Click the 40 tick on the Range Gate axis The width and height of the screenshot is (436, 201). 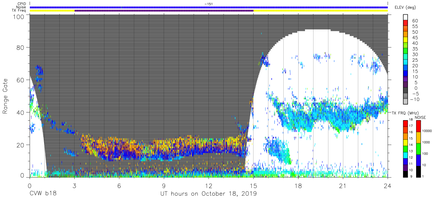[x=21, y=112]
